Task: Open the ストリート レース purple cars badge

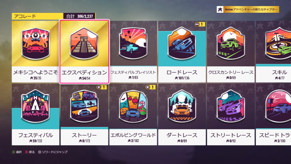Action: [x=230, y=106]
